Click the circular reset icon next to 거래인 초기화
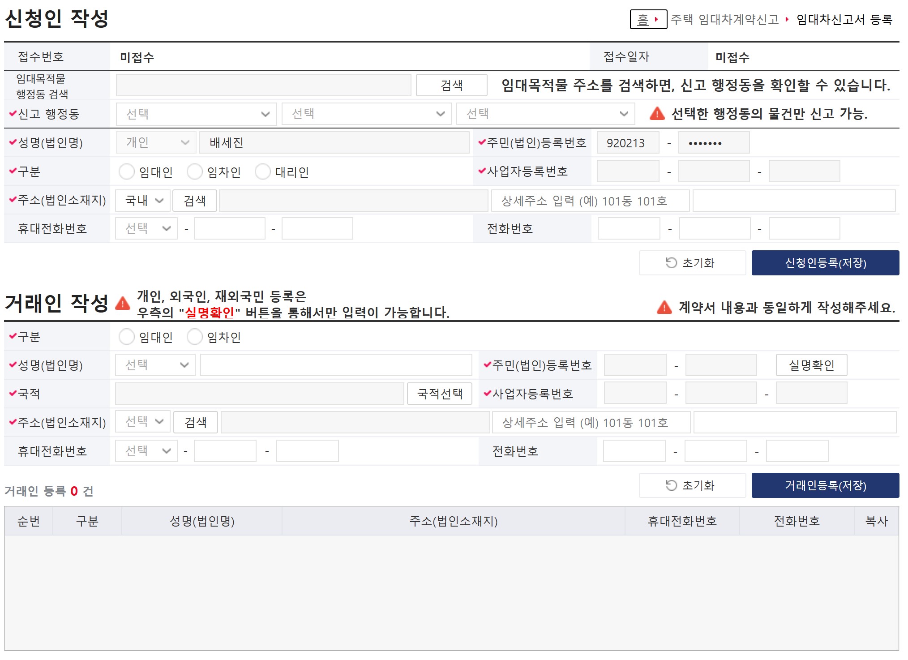 (x=670, y=485)
